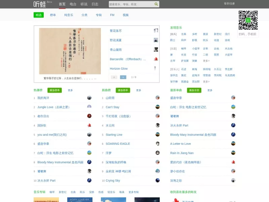Click avatar beside 浮梦 track
The width and height of the screenshot is (269, 202).
tap(157, 153)
